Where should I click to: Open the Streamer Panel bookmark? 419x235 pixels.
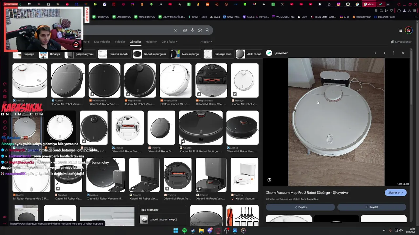click(x=384, y=17)
